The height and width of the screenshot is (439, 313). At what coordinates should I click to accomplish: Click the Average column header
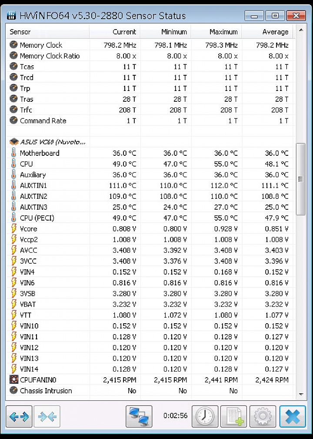(267, 32)
